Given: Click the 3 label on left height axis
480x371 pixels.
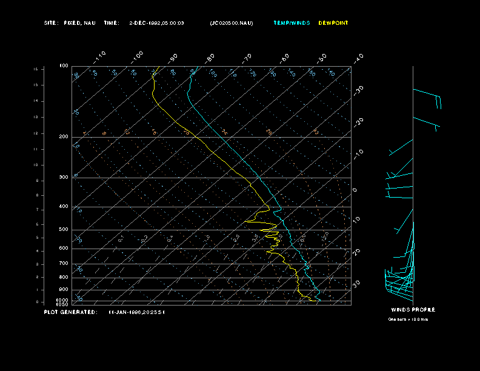Looking at the screenshot, I should pos(37,264).
